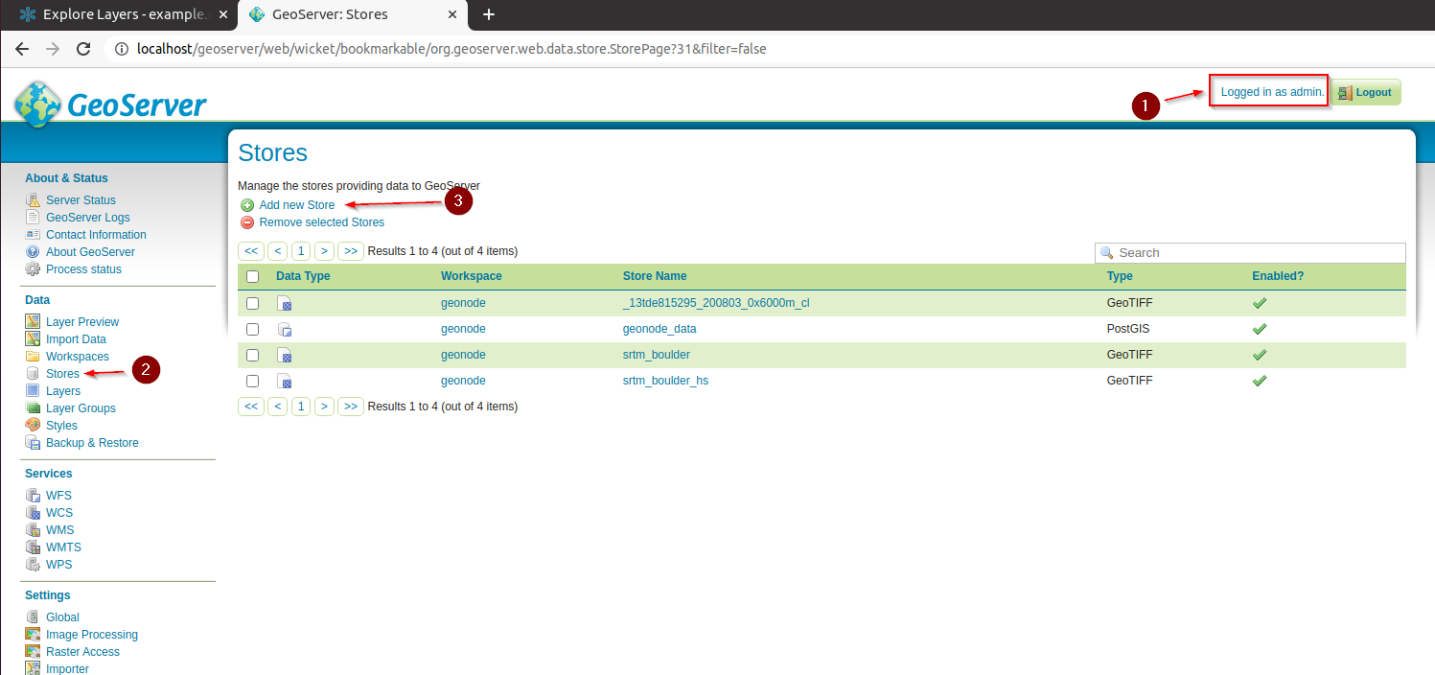Open the geonode_data store link

[x=660, y=329]
